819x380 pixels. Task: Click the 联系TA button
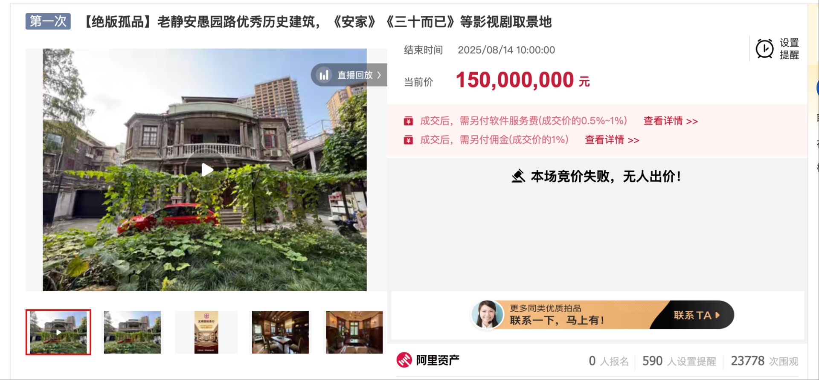[x=696, y=315]
